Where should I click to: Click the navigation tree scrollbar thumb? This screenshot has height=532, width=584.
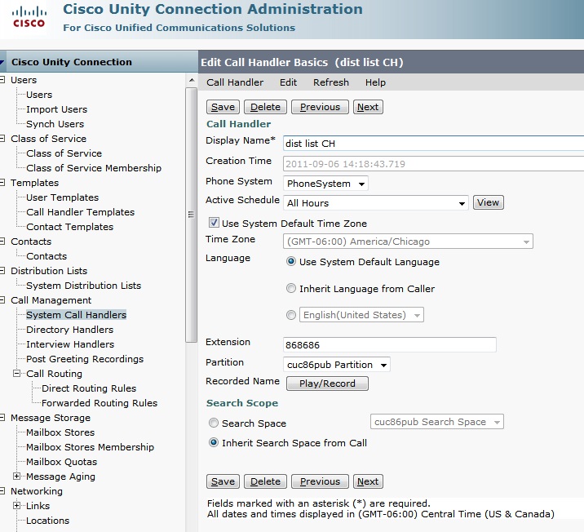coord(192,215)
